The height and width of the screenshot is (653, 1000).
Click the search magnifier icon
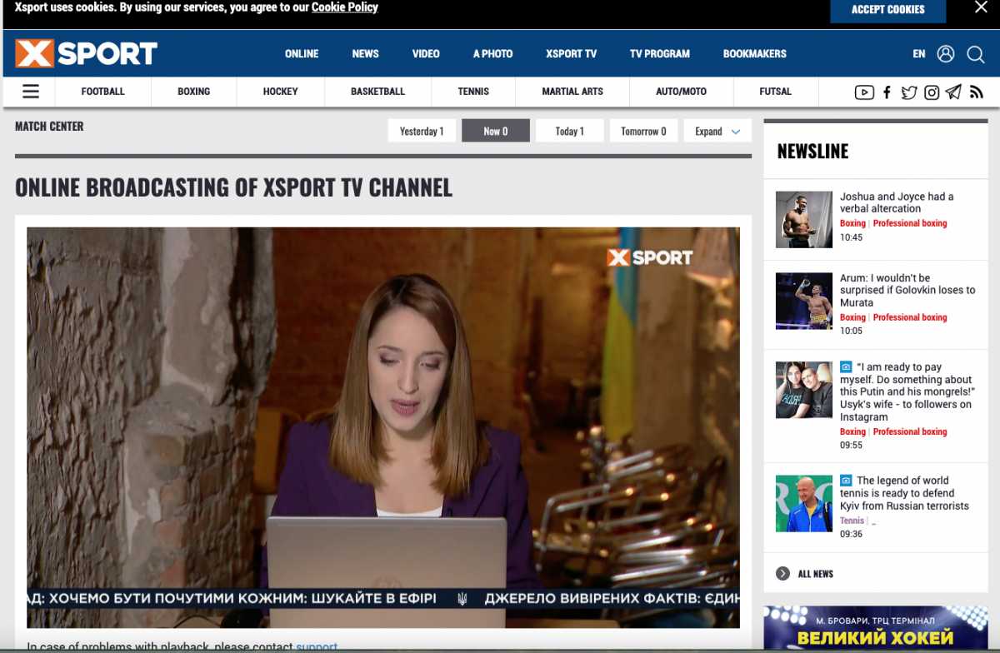976,54
